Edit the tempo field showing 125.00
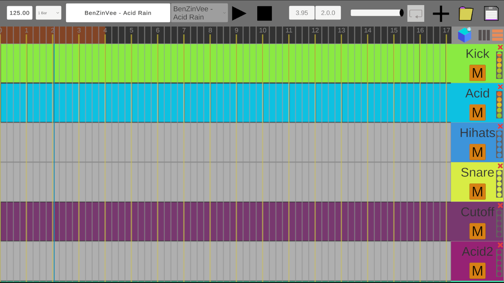 tap(20, 13)
